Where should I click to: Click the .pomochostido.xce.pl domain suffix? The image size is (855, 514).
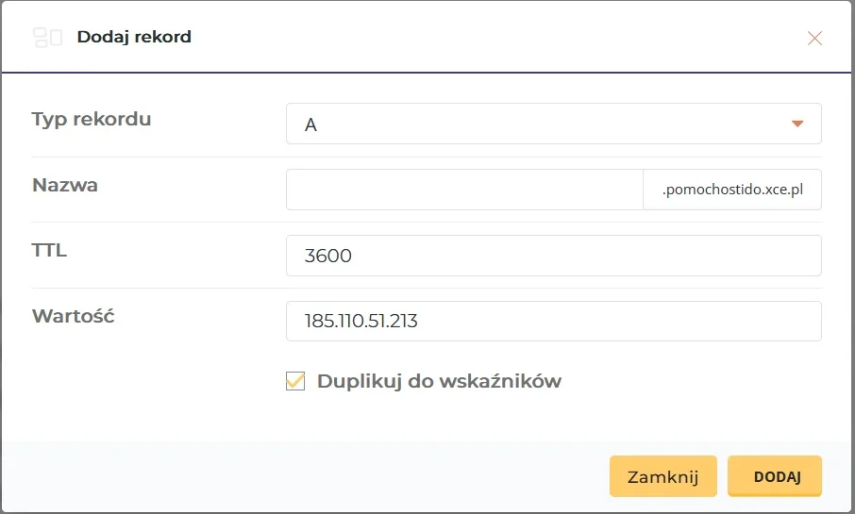pos(732,190)
